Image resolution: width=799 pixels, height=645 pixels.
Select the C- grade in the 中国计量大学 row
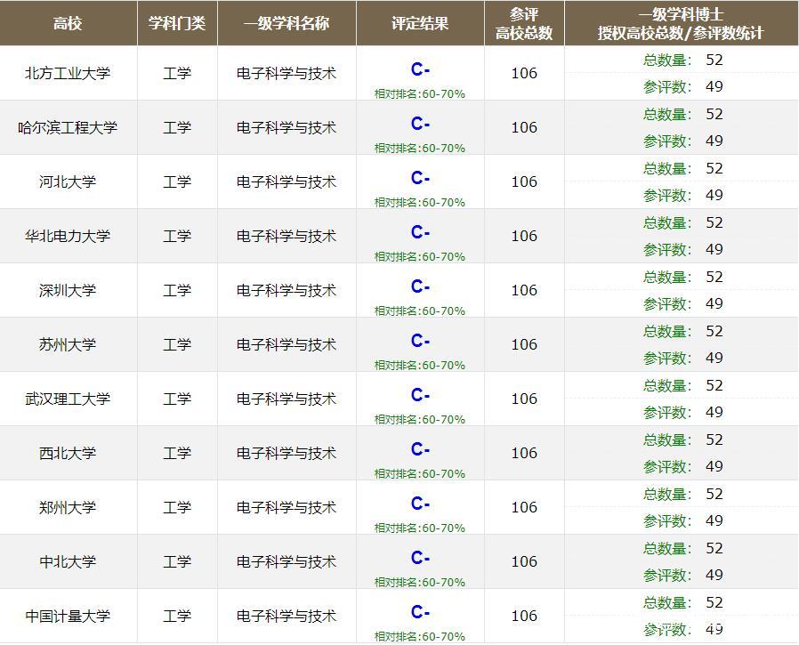click(x=420, y=612)
